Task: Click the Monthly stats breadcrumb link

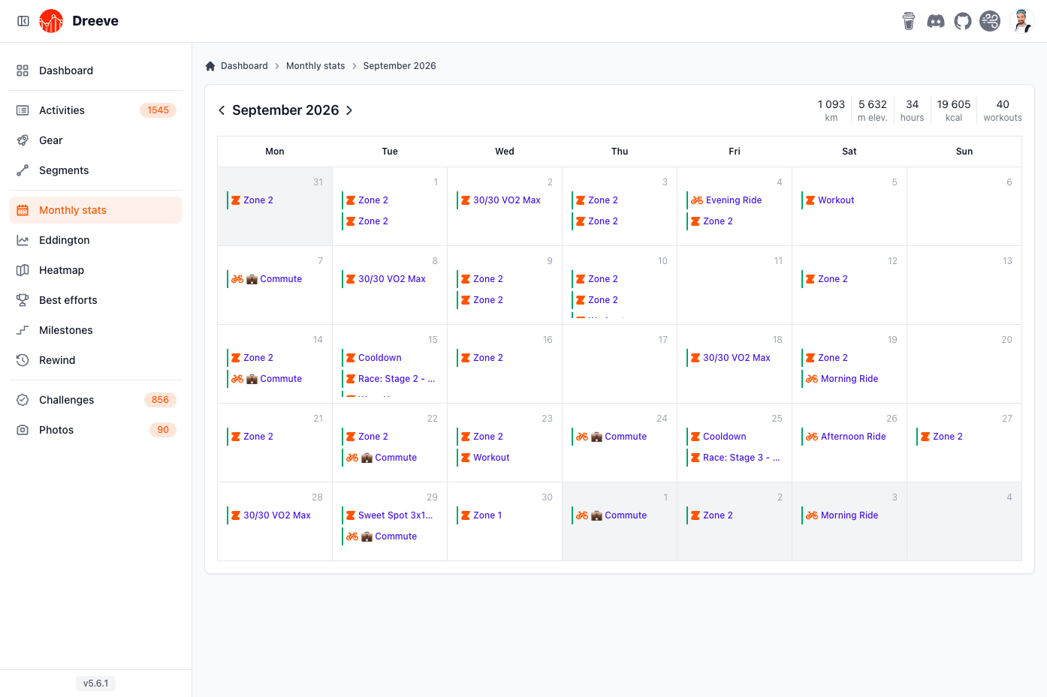Action: coord(315,66)
